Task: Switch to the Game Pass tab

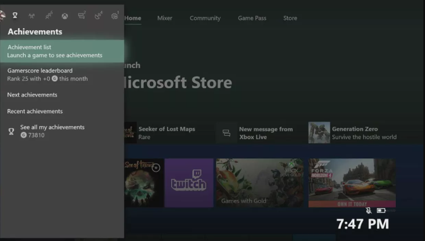Action: [252, 18]
